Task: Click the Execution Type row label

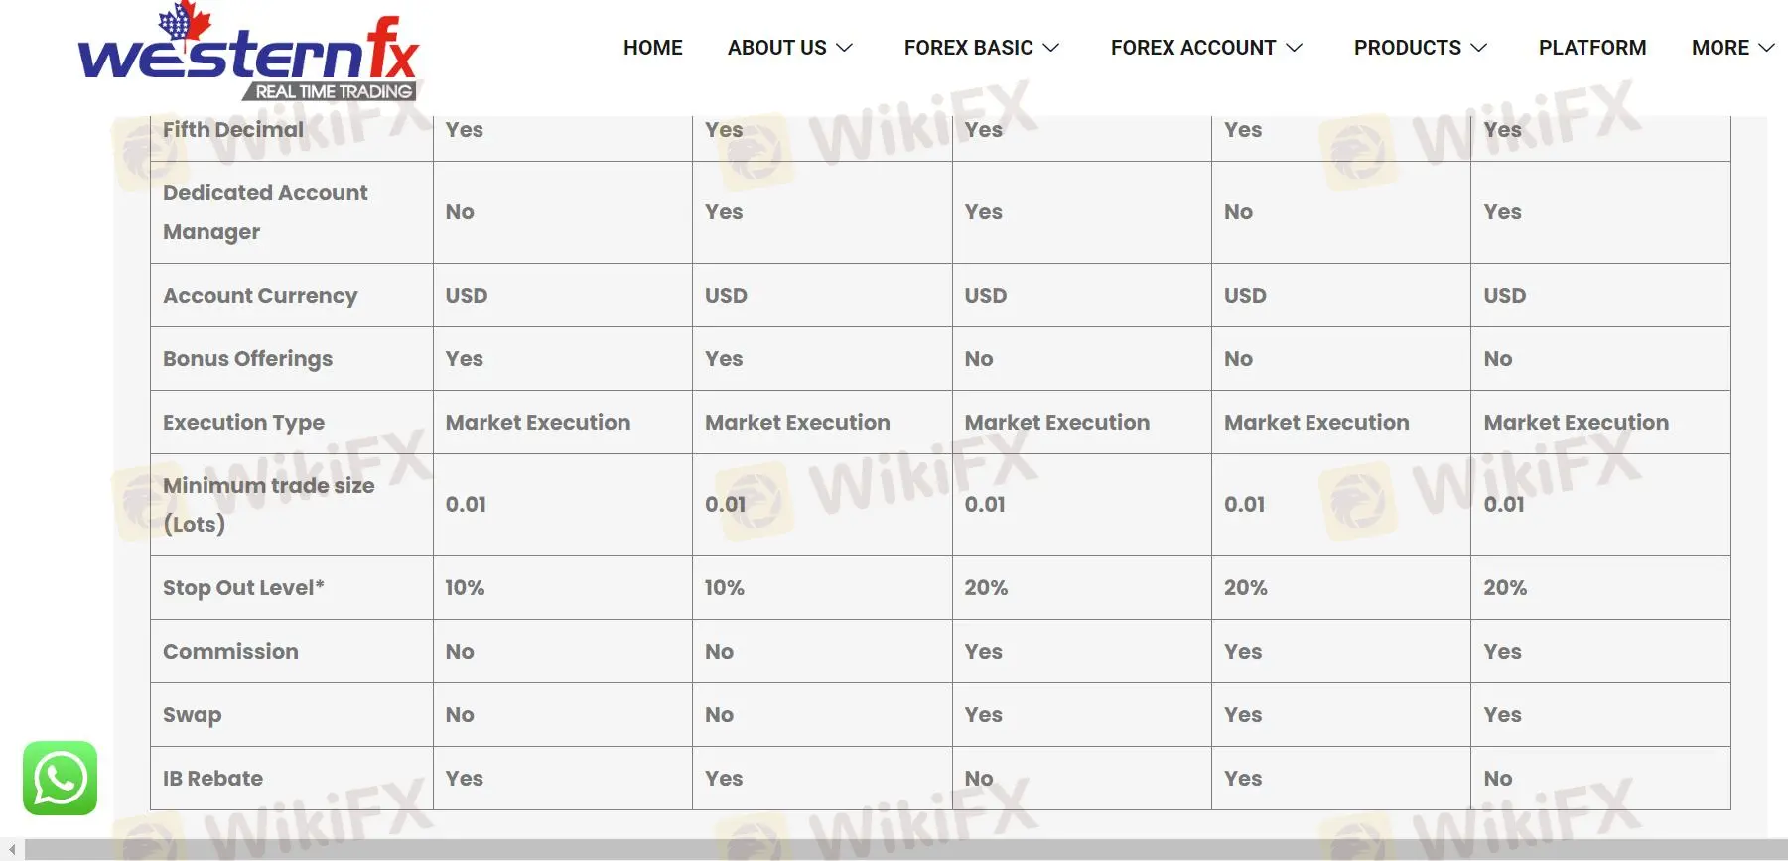Action: click(x=243, y=423)
